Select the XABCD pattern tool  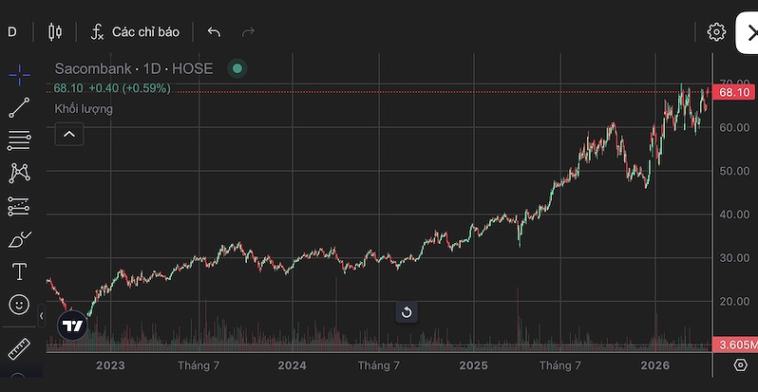click(19, 173)
